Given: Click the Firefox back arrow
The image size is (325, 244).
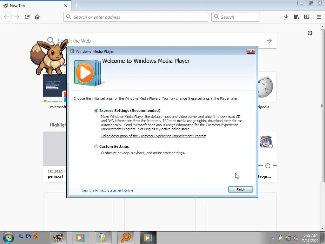Looking at the screenshot, I should (6, 17).
